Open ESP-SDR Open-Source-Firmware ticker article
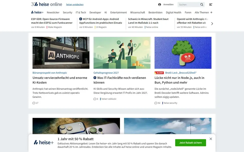The image size is (244, 152). coord(52,21)
